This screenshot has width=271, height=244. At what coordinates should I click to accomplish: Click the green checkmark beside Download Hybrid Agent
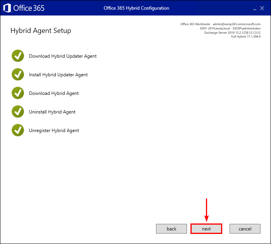click(18, 93)
